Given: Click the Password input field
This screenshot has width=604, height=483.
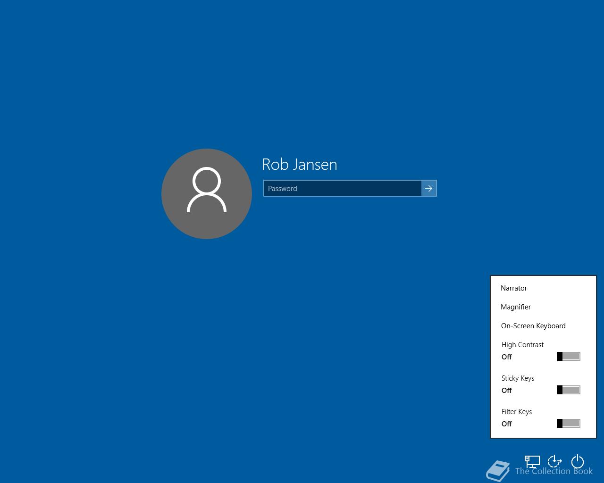Looking at the screenshot, I should click(343, 188).
